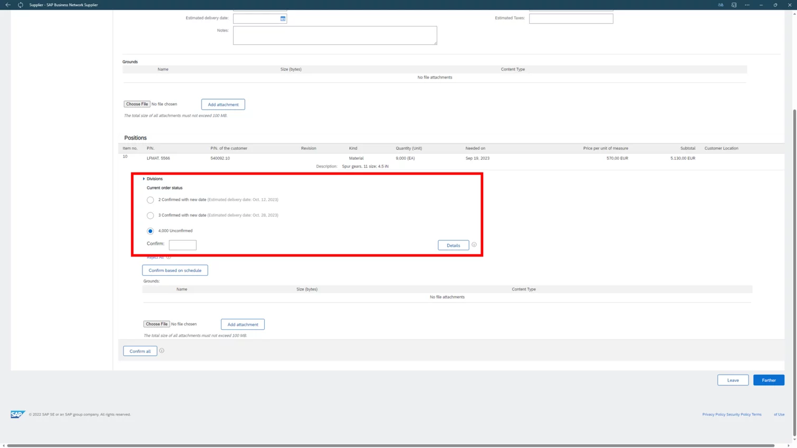Open the calendar picker for Estimated delivery date
797x448 pixels.
pos(283,18)
